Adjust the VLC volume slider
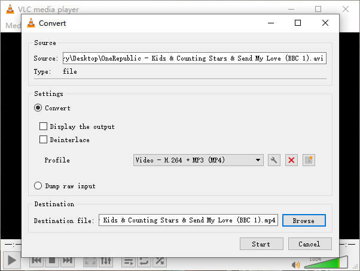 click(326, 263)
